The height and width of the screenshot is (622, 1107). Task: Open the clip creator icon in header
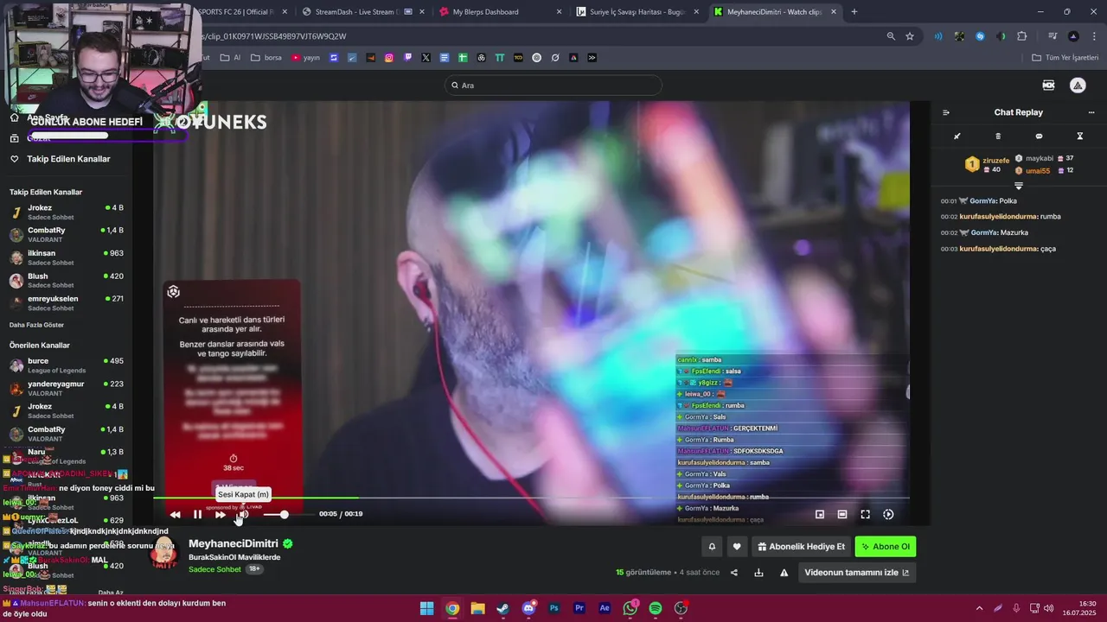point(1048,85)
